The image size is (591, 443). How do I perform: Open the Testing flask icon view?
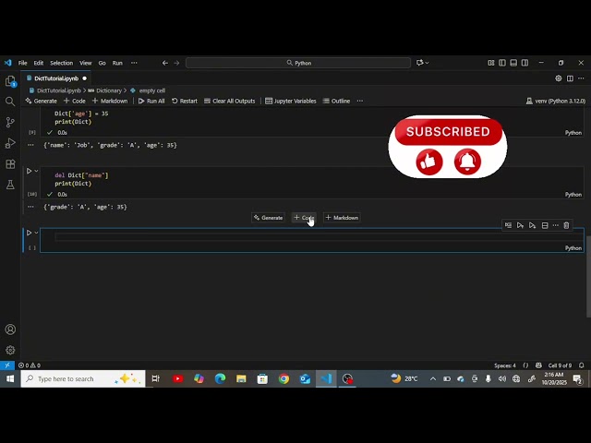tap(10, 185)
